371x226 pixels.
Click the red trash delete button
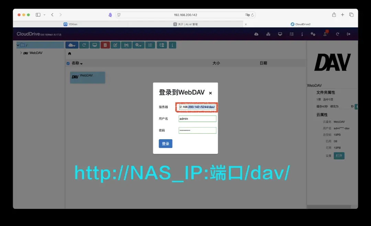point(105,45)
